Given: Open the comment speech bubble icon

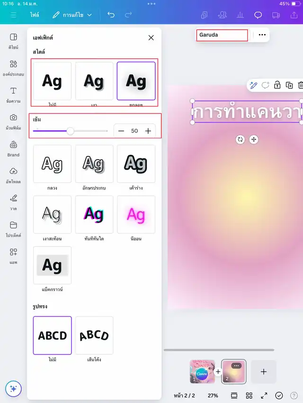Looking at the screenshot, I should click(x=258, y=15).
